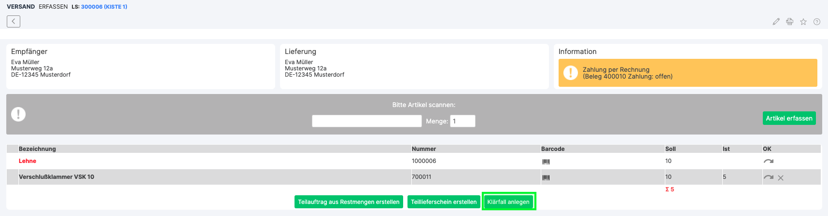Open delivery note link 300006 (KISTE 1)
Image resolution: width=828 pixels, height=216 pixels.
tap(104, 7)
